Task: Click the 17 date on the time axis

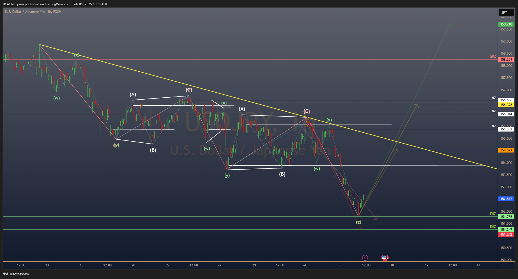Action: [478, 265]
